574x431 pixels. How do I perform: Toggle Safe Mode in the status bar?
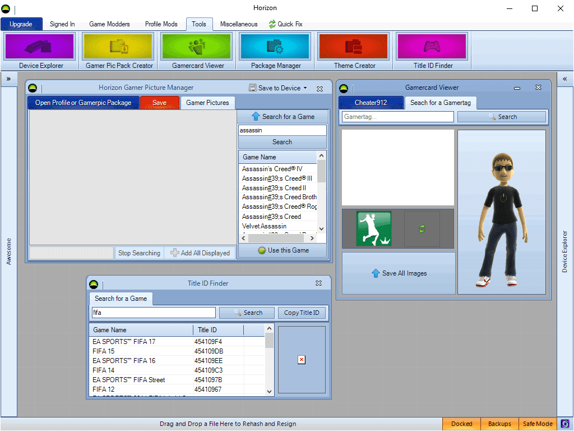[x=538, y=424]
